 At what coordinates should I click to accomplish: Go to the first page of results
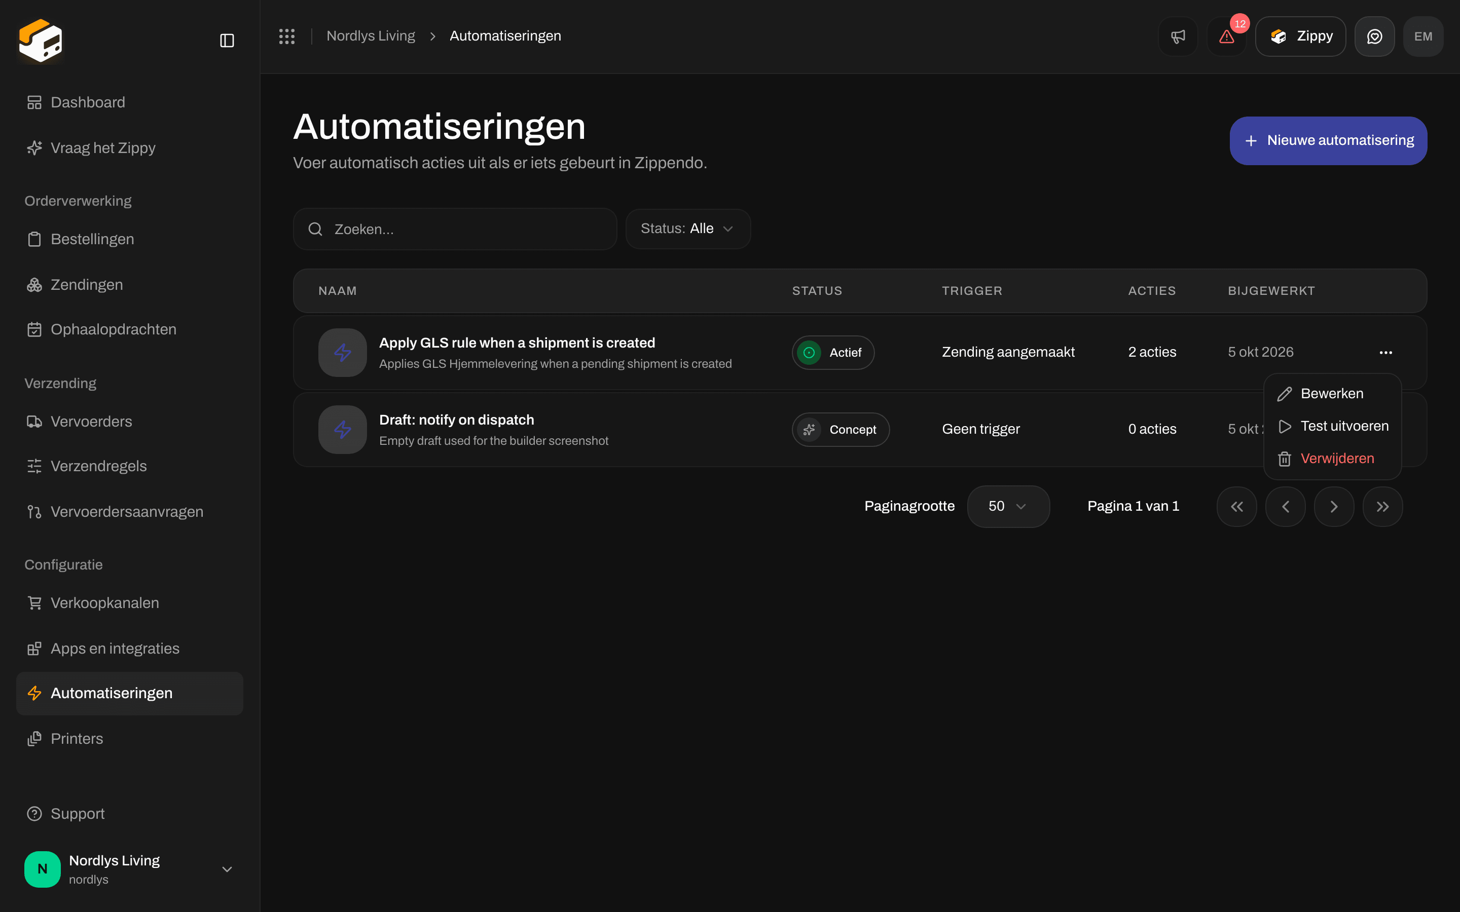[x=1237, y=507]
